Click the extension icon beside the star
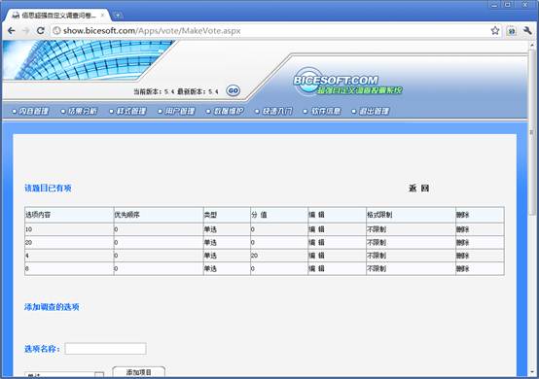539x379 pixels. tap(512, 31)
